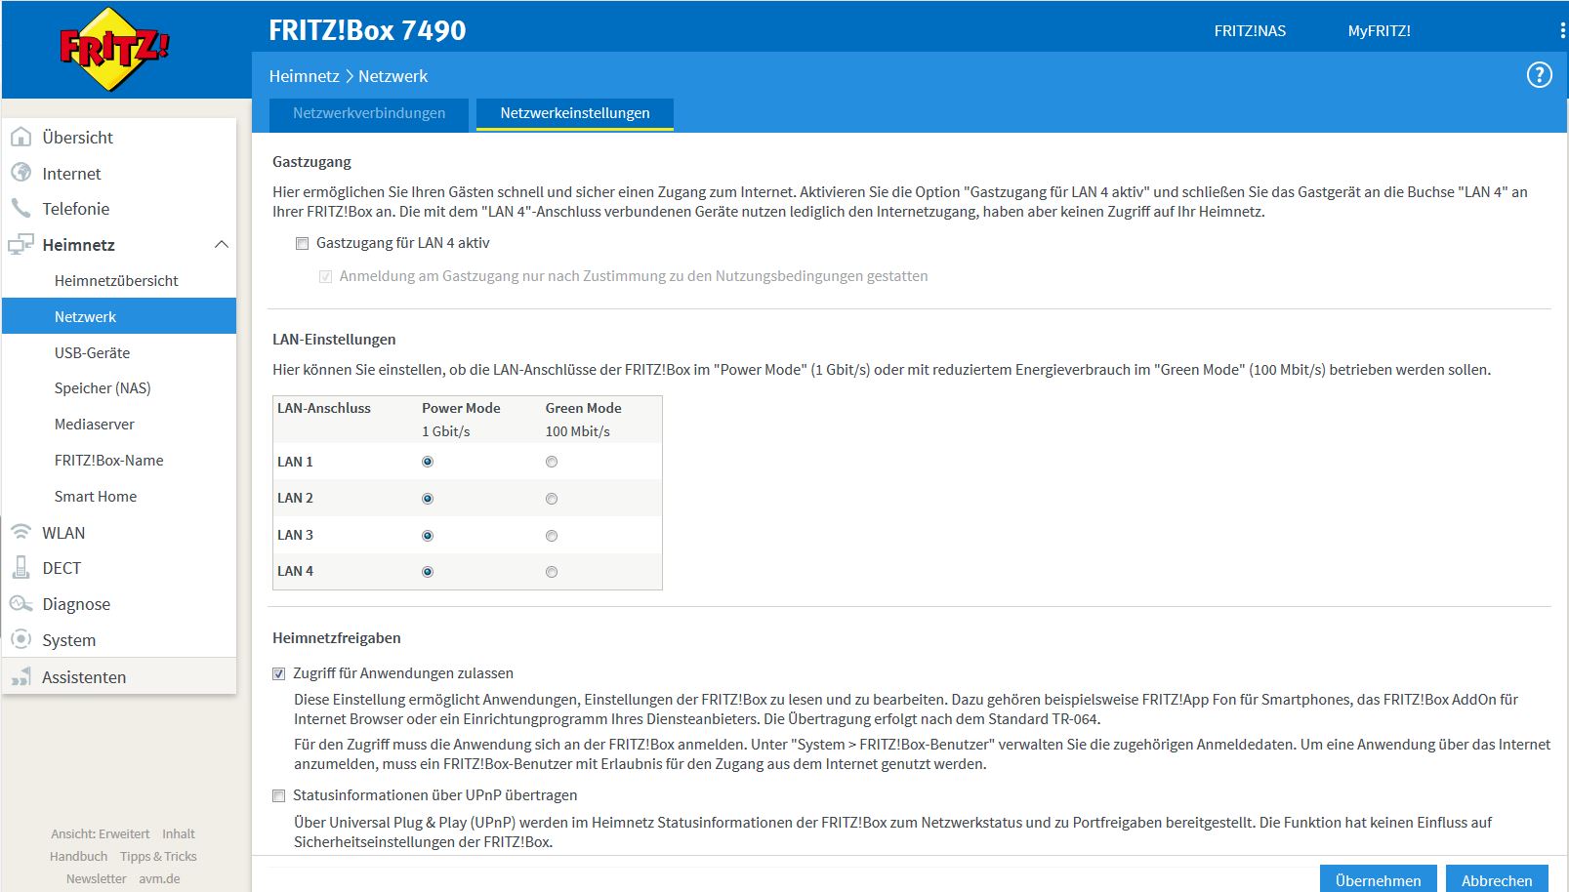The image size is (1569, 892).
Task: Click the Heimnetz computers icon
Action: click(x=21, y=244)
